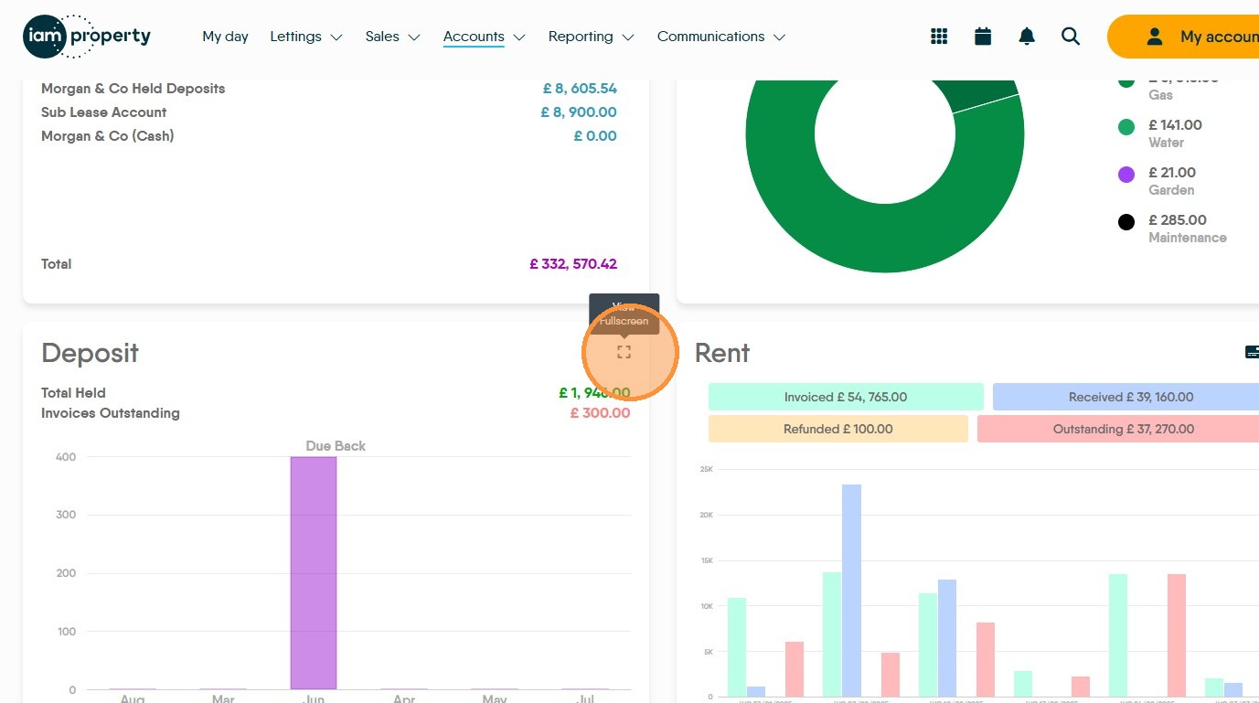Click the Rent card heading
The width and height of the screenshot is (1259, 703).
722,353
